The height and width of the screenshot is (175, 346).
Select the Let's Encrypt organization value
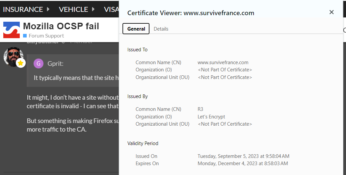point(211,116)
